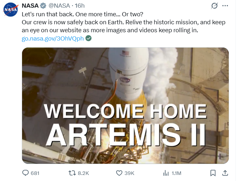The image size is (239, 181).
Task: Bookmark this NASA post
Action: click(x=213, y=173)
